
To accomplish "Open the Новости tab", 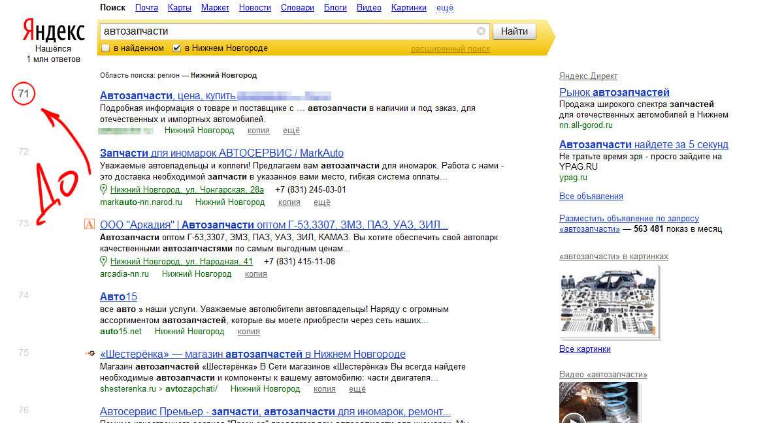I will click(x=255, y=8).
